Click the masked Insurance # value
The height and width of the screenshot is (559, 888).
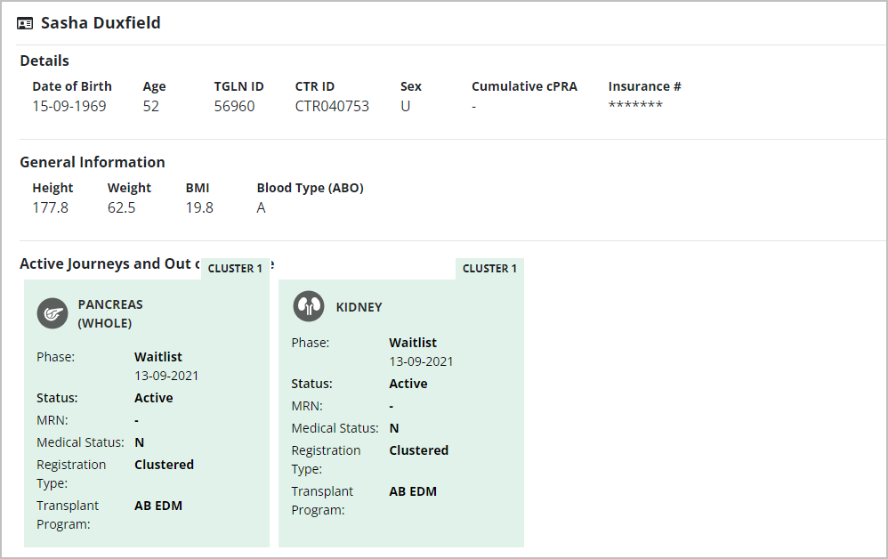pyautogui.click(x=635, y=107)
